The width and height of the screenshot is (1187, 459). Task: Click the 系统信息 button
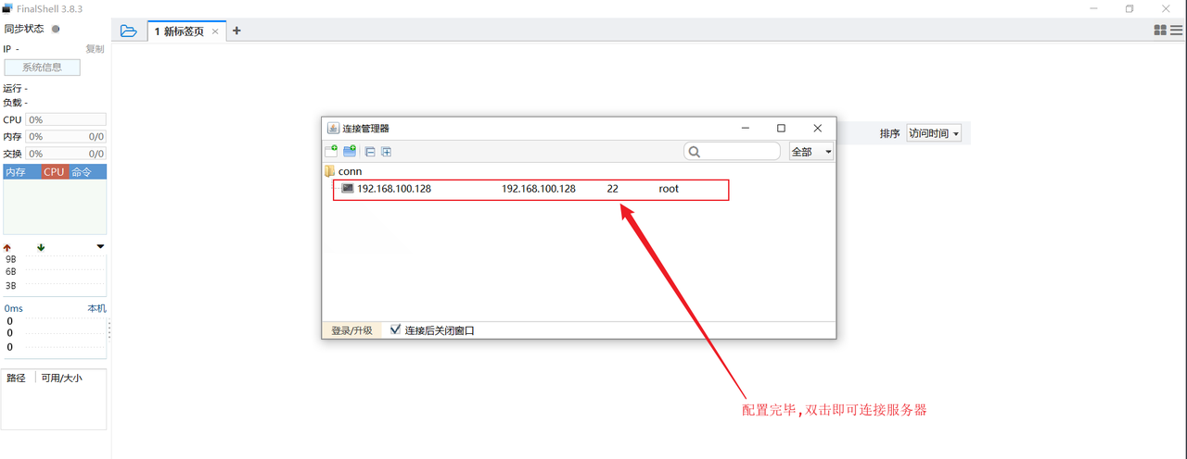(42, 68)
